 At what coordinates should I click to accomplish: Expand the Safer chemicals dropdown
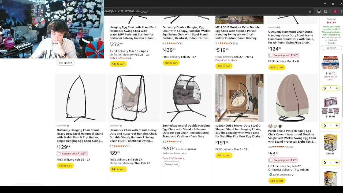tap(293, 175)
